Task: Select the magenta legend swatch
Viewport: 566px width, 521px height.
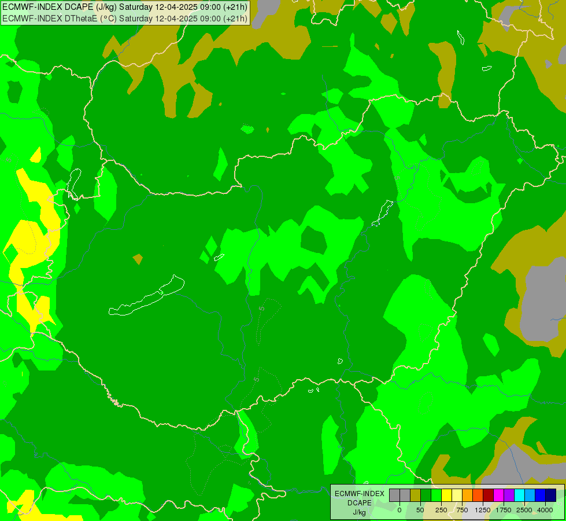Action: (498, 495)
